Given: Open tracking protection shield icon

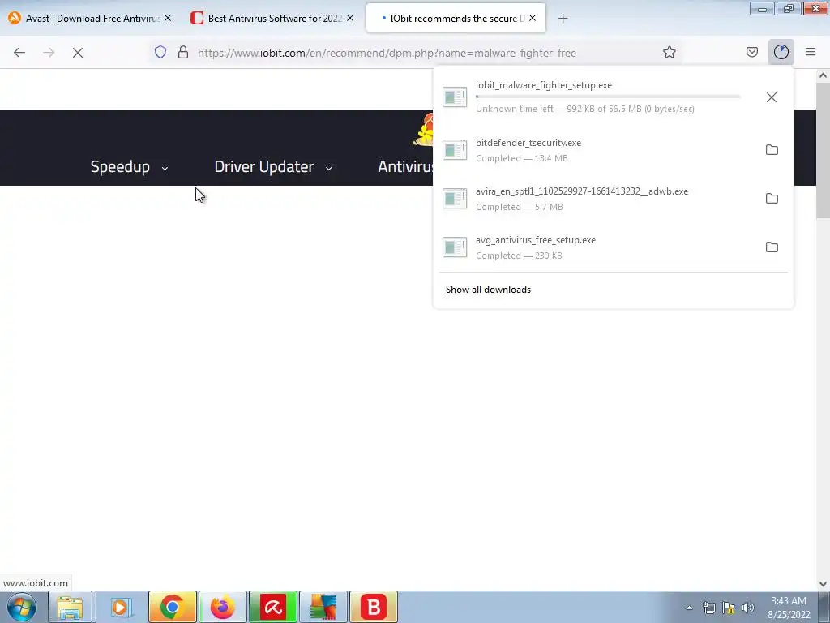Looking at the screenshot, I should click(160, 52).
